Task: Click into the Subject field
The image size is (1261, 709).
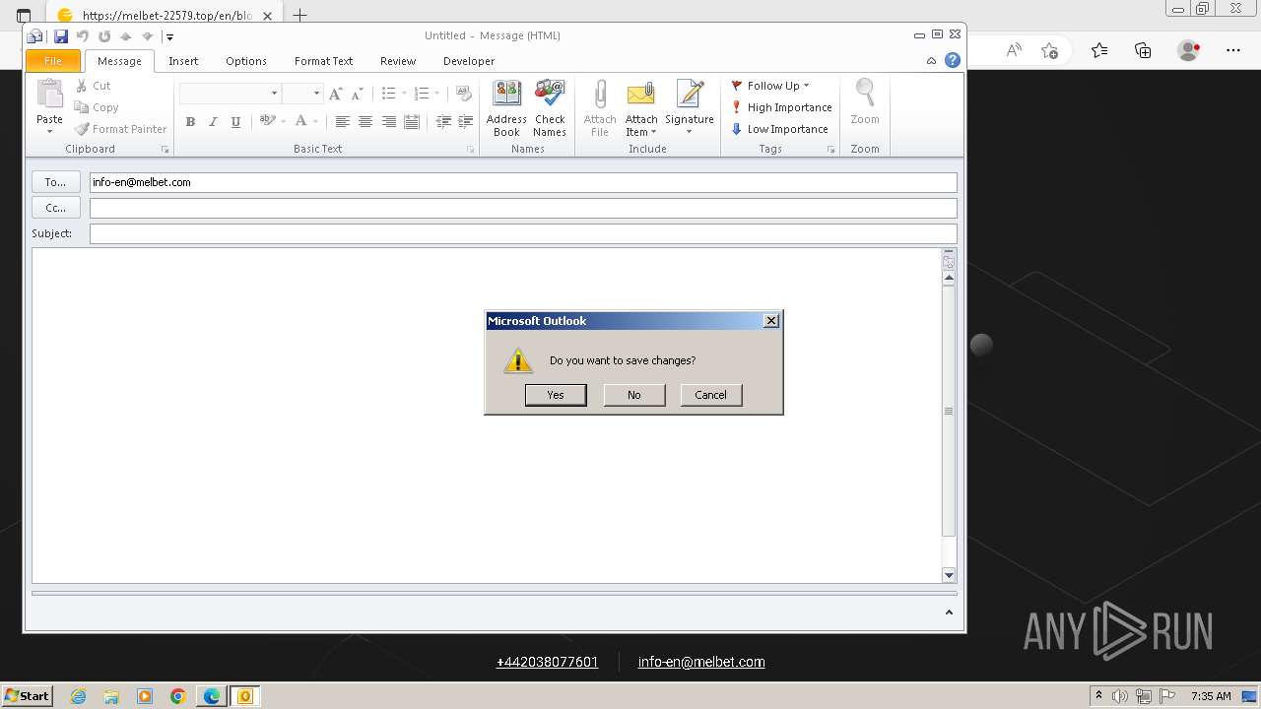Action: 523,233
